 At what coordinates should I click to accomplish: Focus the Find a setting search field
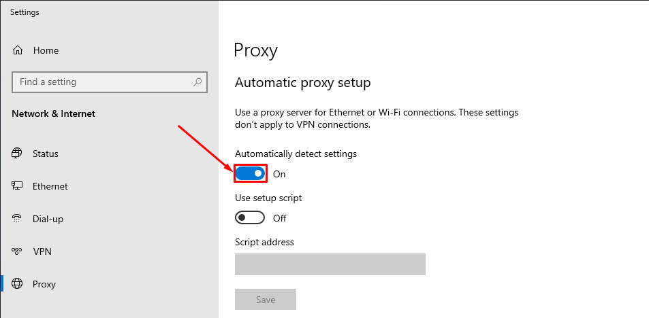(x=102, y=82)
